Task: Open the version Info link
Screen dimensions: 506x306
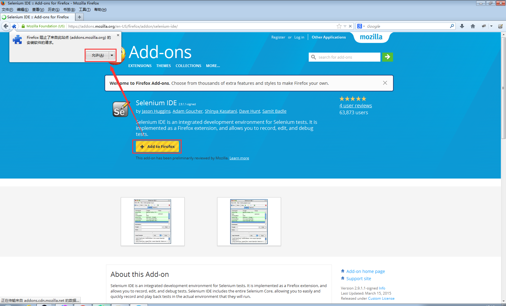Action: click(x=382, y=288)
